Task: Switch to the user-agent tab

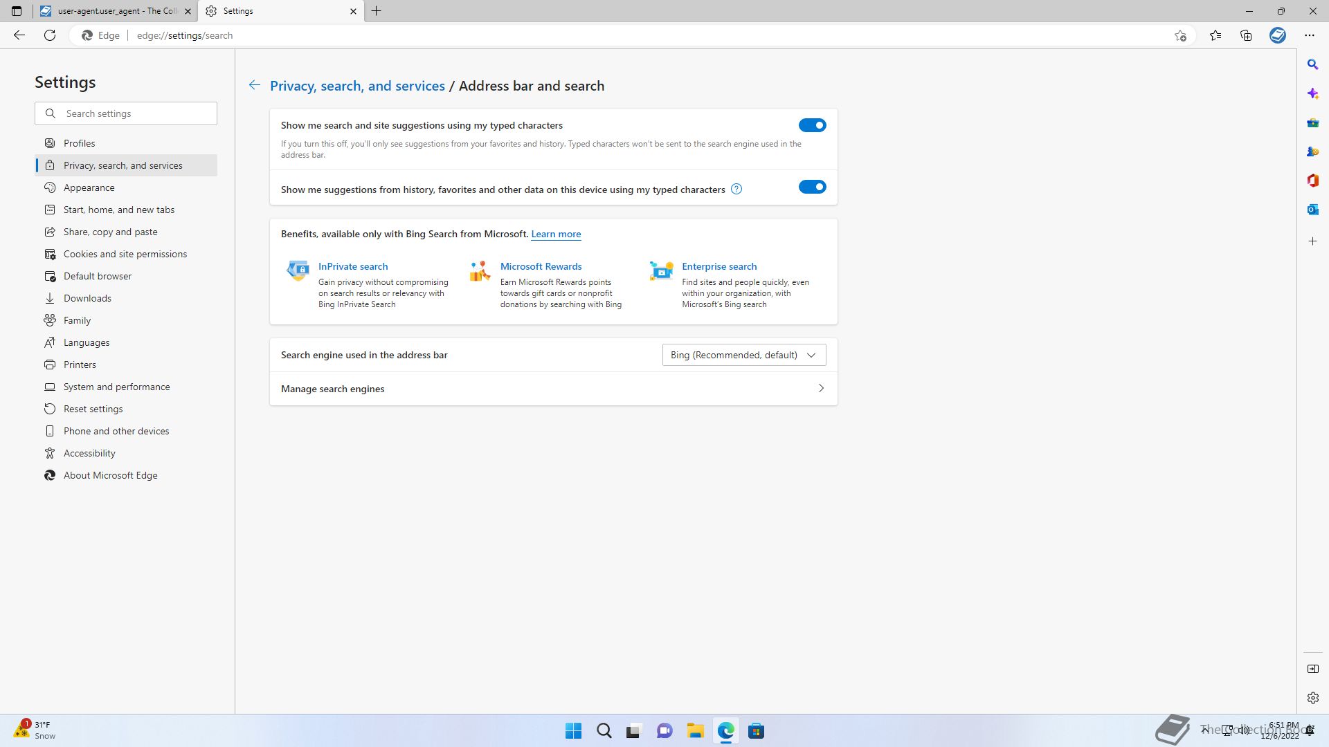Action: coord(116,11)
